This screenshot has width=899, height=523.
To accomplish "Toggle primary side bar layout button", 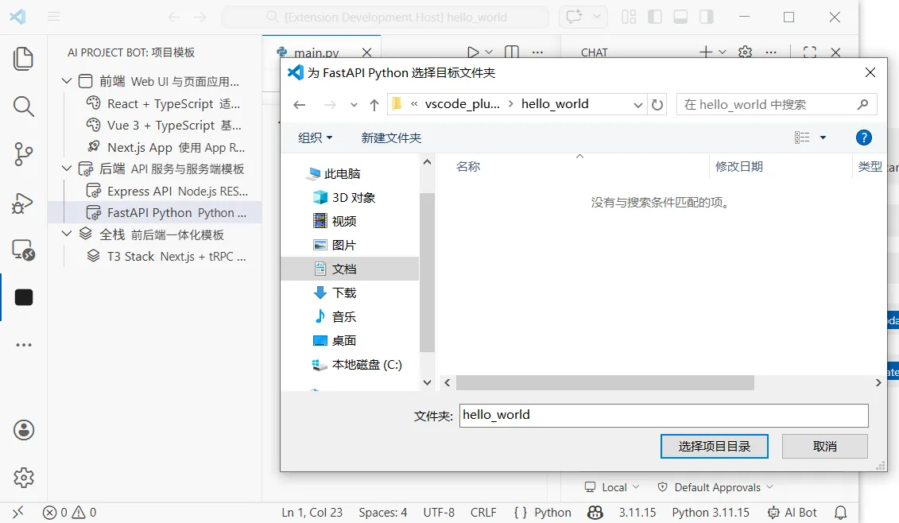I will pos(655,17).
